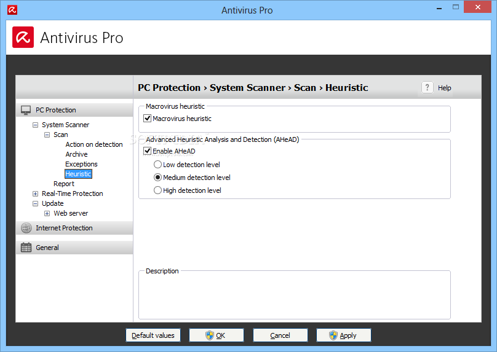This screenshot has height=352, width=497.
Task: Select High detection level radio
Action: (x=157, y=190)
